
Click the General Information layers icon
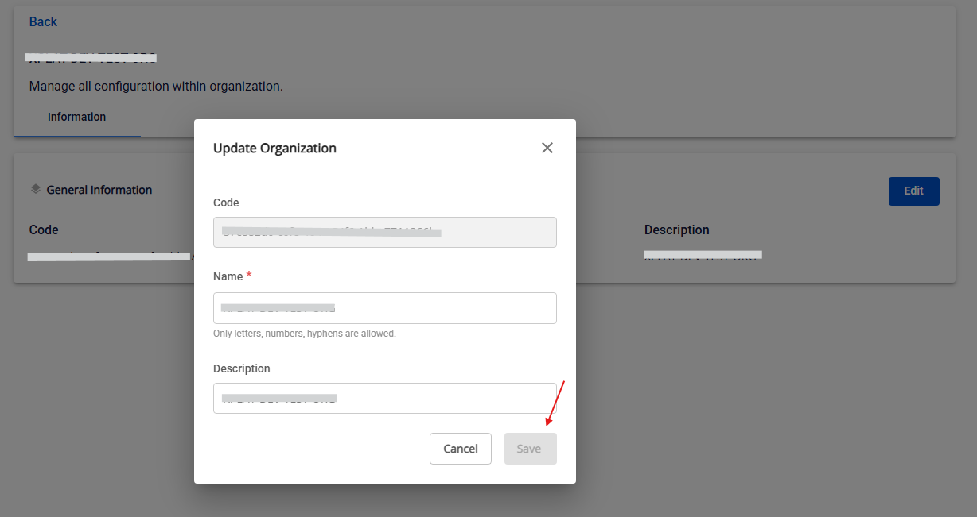[x=35, y=190]
